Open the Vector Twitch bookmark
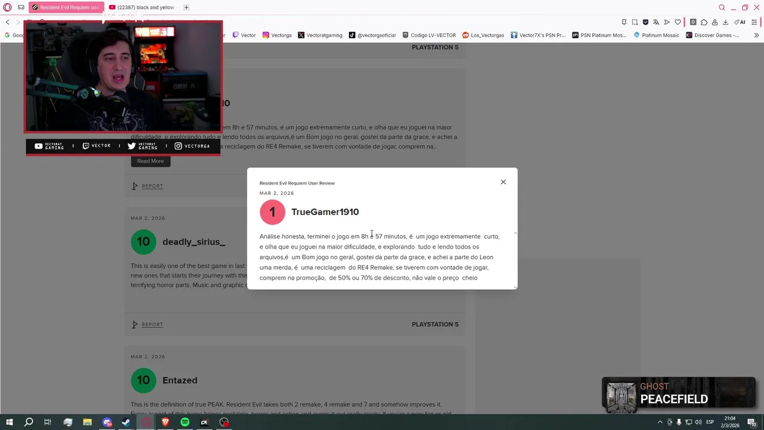This screenshot has height=430, width=764. pos(244,35)
